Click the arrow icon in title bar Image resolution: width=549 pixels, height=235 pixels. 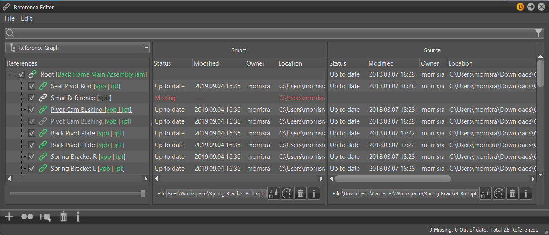[531, 7]
